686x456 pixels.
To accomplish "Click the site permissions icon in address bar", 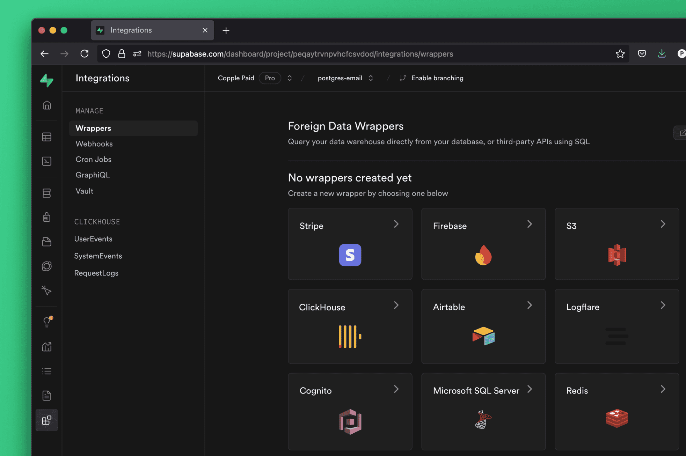I will 137,54.
